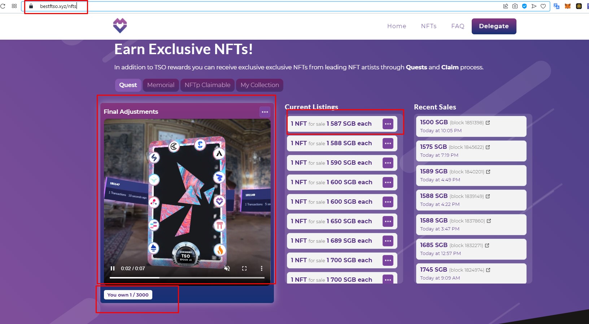Bookmark the page with the heart icon
Image resolution: width=589 pixels, height=324 pixels.
coord(543,6)
